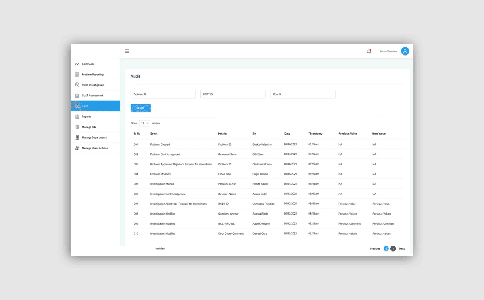Screen dimensions: 484x300
Task: Select the Problem Created event cell
Action: coord(160,144)
